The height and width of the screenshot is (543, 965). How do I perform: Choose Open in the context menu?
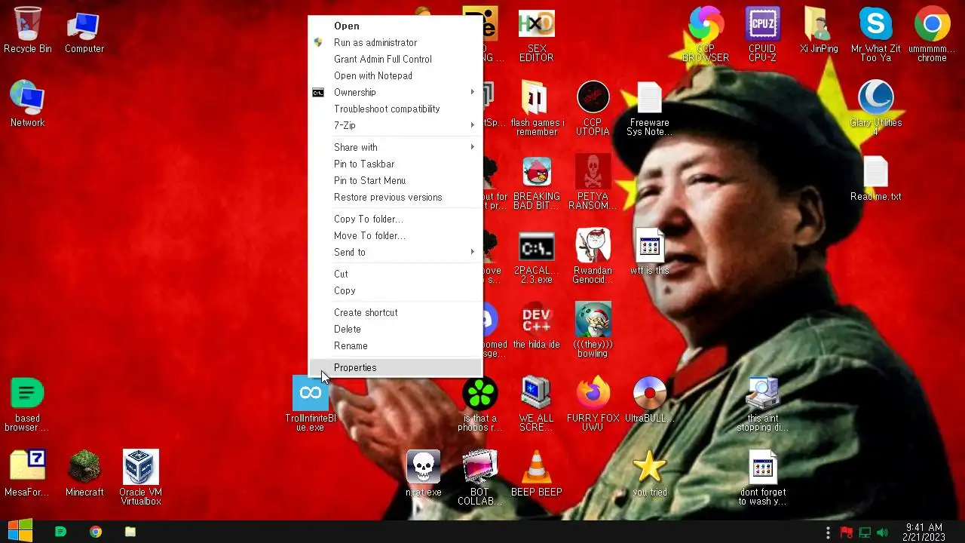coord(395,26)
